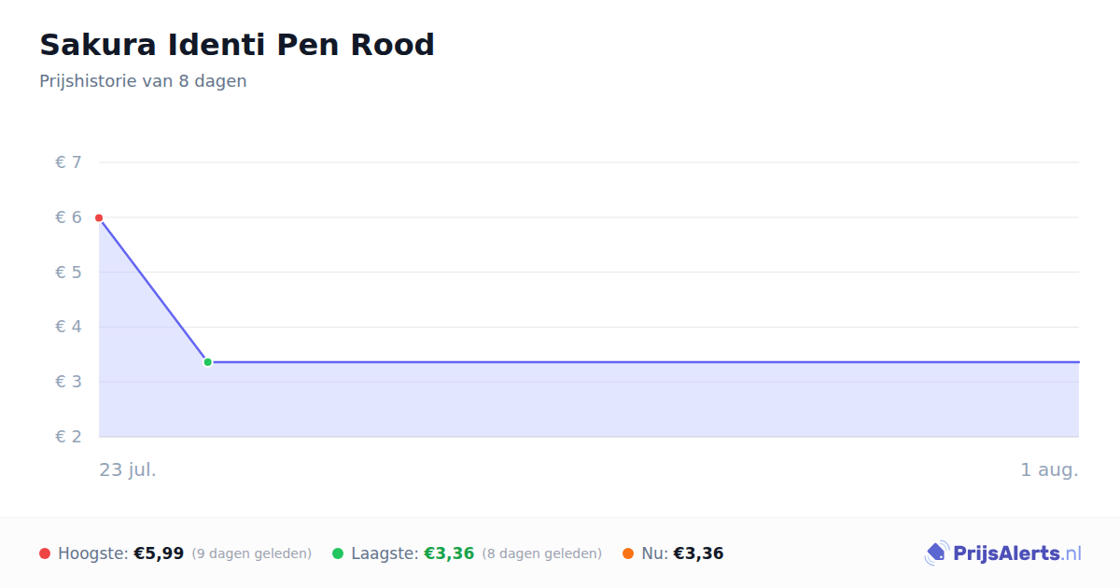Click the PrijsAlerts price tag logo icon
This screenshot has width=1120, height=588.
click(936, 553)
